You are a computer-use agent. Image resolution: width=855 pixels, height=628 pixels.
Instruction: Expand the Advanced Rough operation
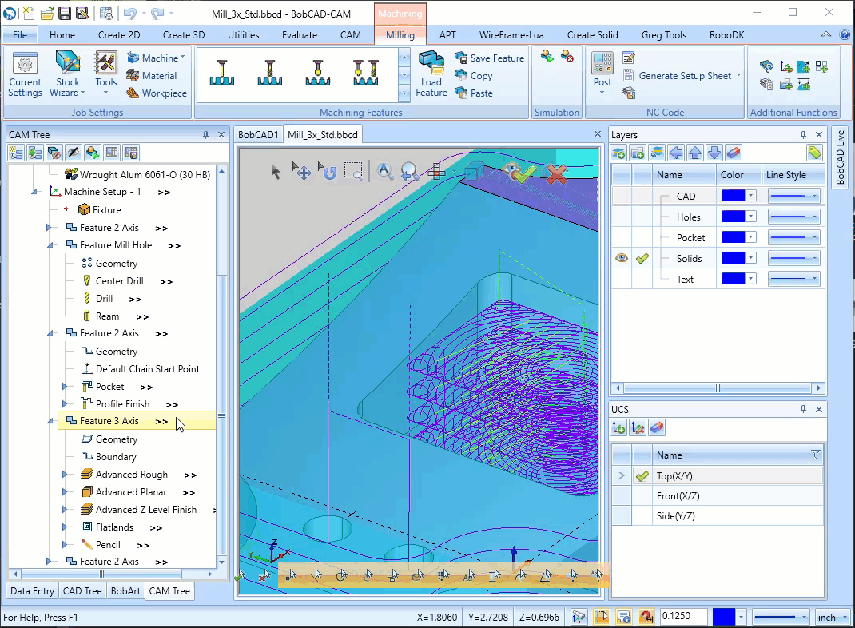(x=65, y=475)
